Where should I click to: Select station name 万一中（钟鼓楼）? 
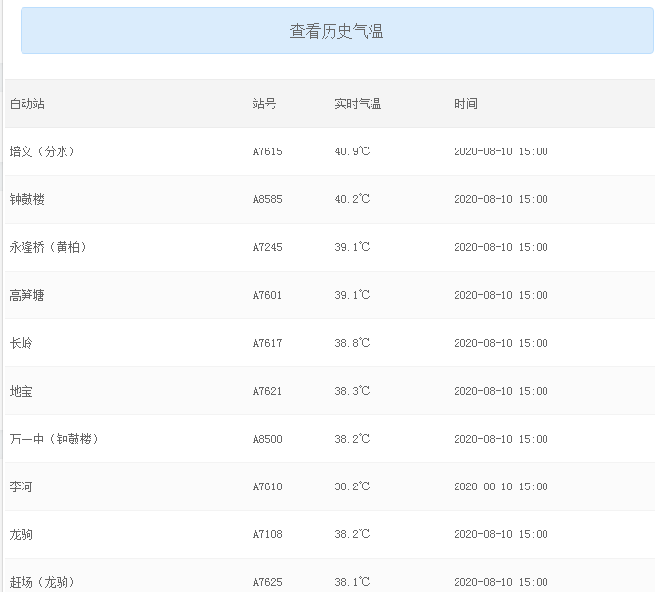pos(54,439)
